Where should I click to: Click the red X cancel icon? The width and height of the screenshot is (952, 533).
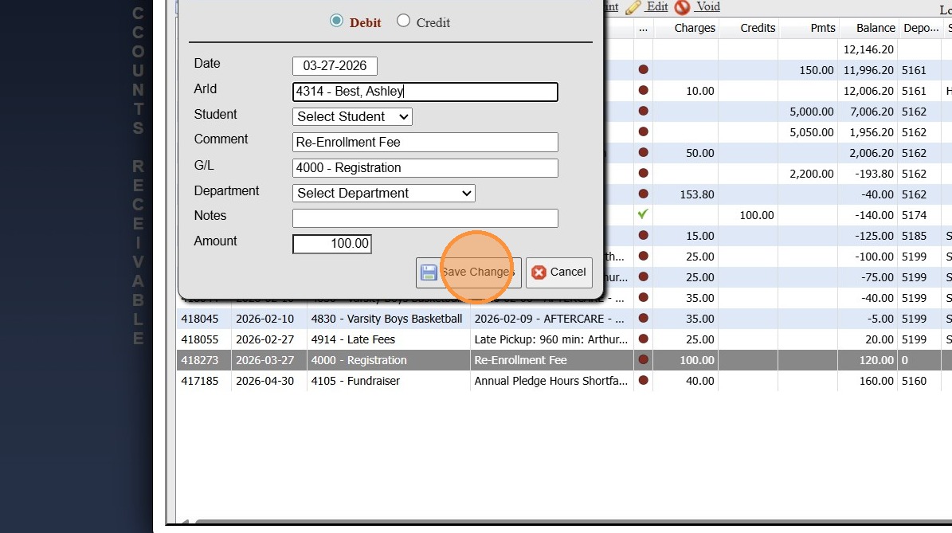[539, 272]
